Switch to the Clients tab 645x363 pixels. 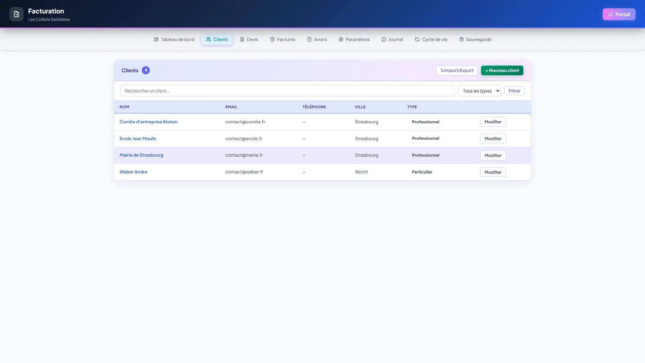coord(217,39)
